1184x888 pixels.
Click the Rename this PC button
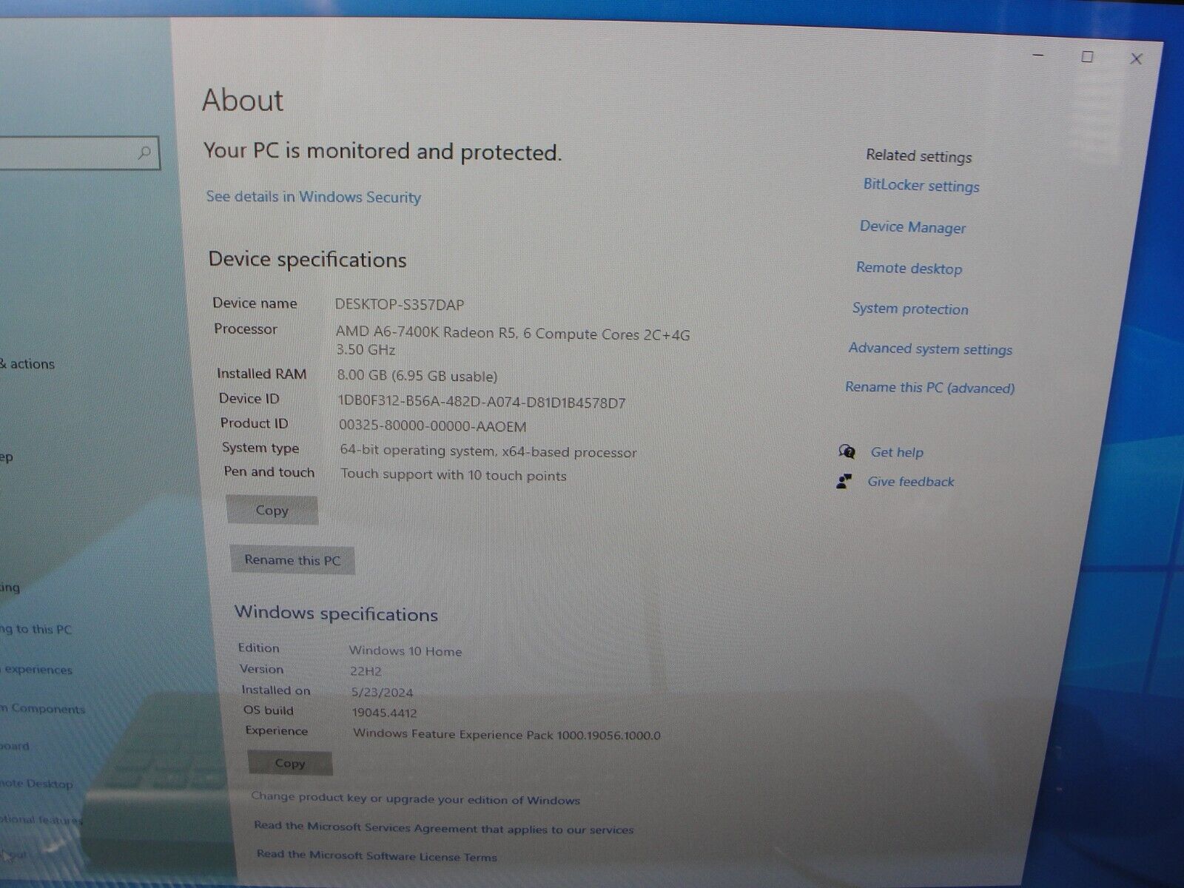pyautogui.click(x=292, y=559)
